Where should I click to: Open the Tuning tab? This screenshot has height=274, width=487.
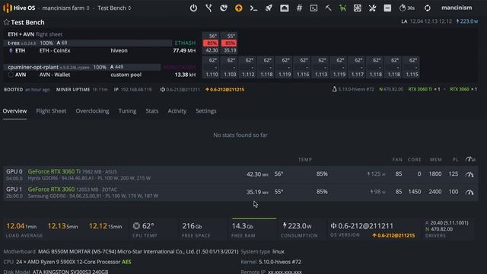[127, 111]
